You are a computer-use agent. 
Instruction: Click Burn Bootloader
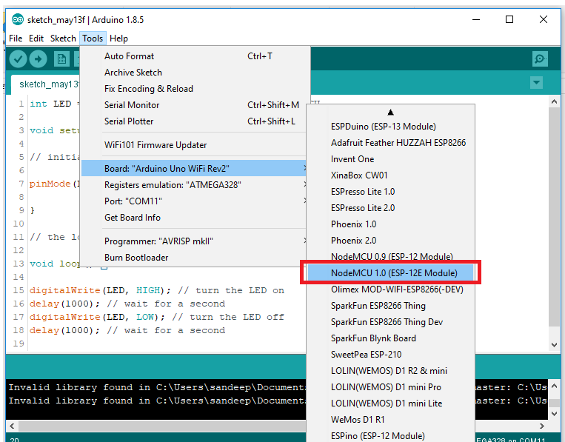coord(194,257)
